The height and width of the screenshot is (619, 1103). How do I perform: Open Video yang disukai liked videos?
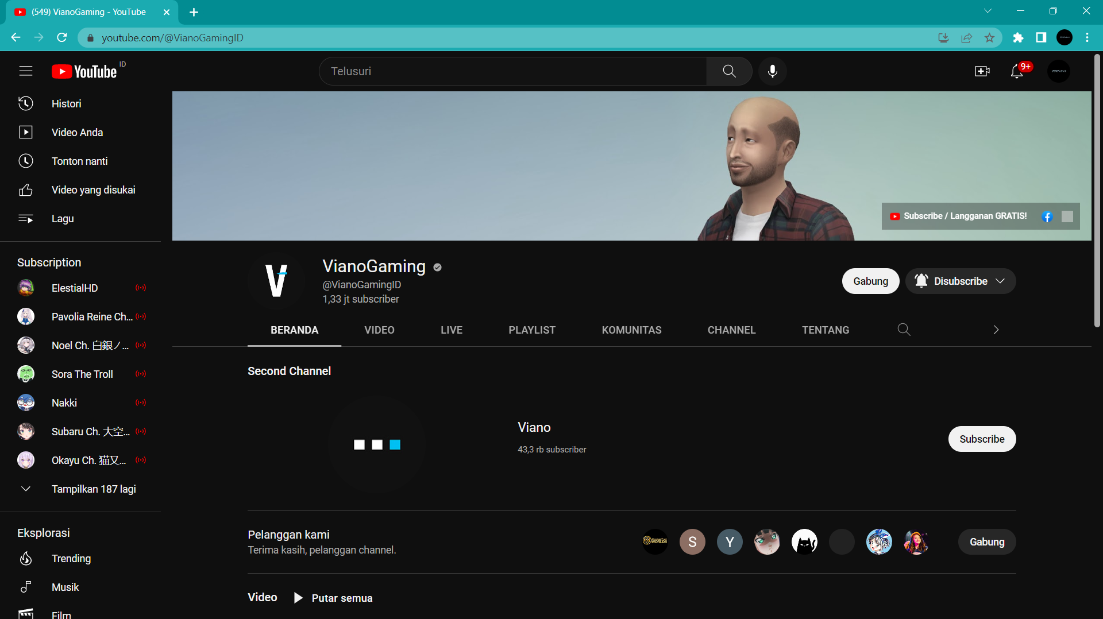[x=80, y=190]
